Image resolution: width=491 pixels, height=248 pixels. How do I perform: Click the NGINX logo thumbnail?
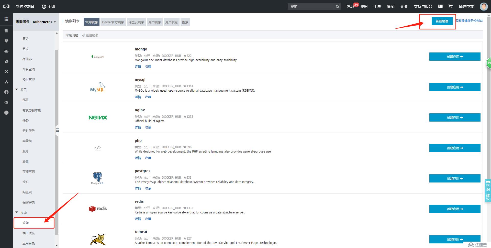click(98, 117)
